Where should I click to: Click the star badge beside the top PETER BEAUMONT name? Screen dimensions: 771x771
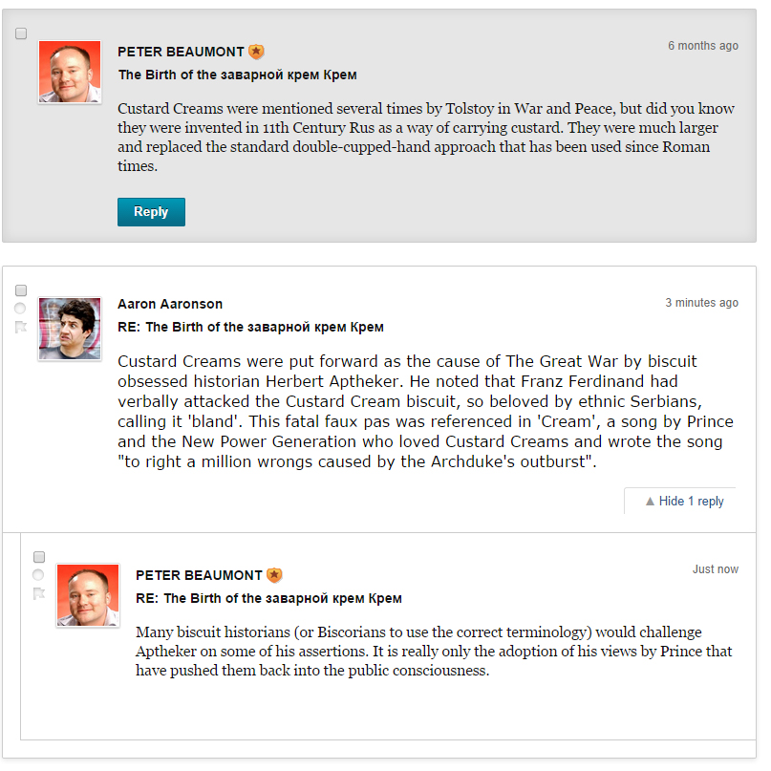pos(256,52)
